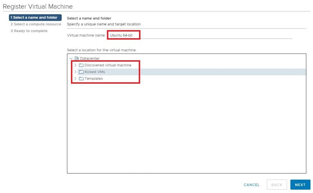Expand the Kicked VMs folder
Viewport: 313px width, 193px height.
75,72
